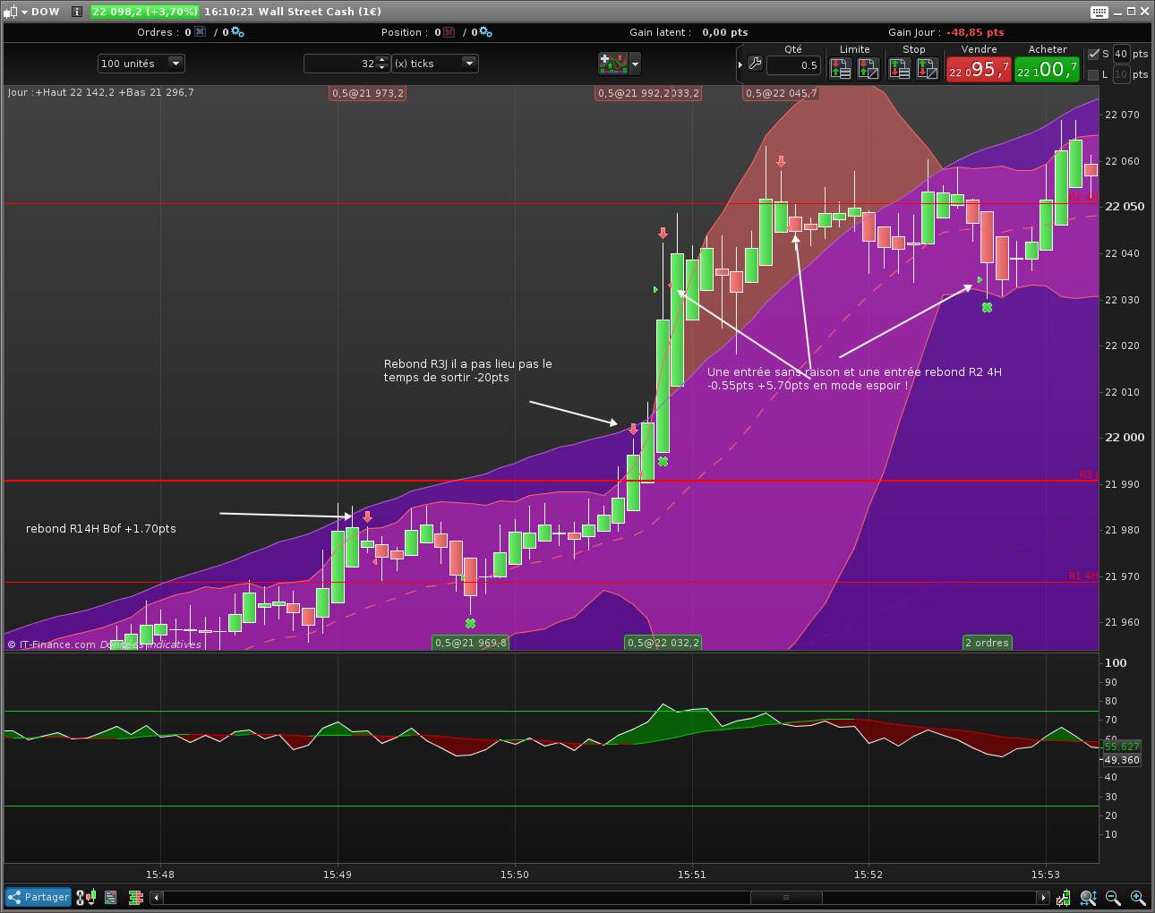
Task: Click the tick count input showing 32
Action: [340, 64]
